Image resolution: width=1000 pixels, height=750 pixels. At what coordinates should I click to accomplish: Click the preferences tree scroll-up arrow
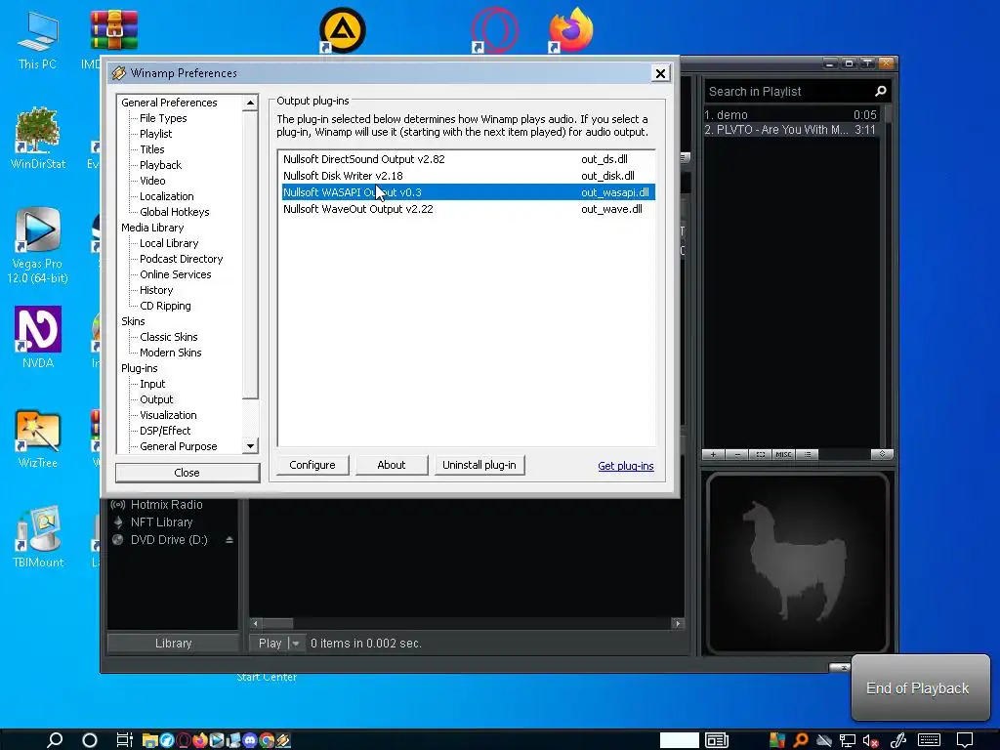coord(251,103)
